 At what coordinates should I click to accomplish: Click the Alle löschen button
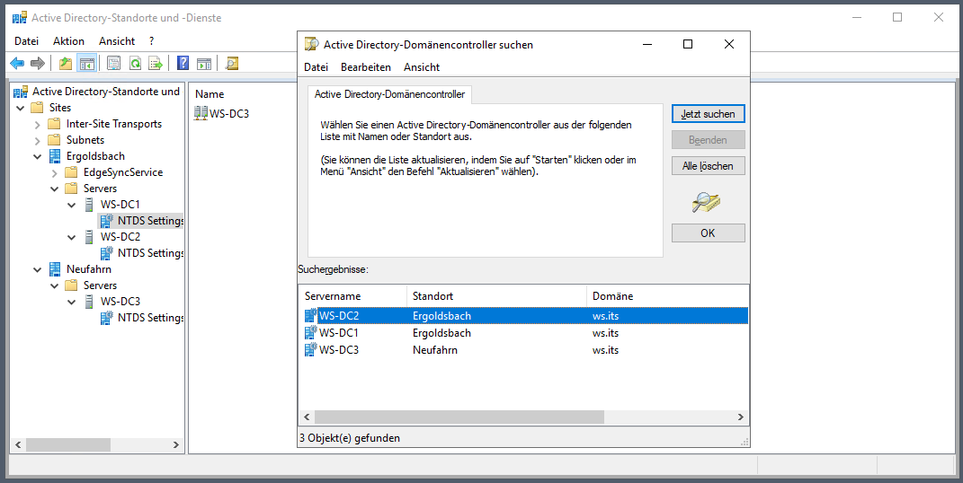709,165
